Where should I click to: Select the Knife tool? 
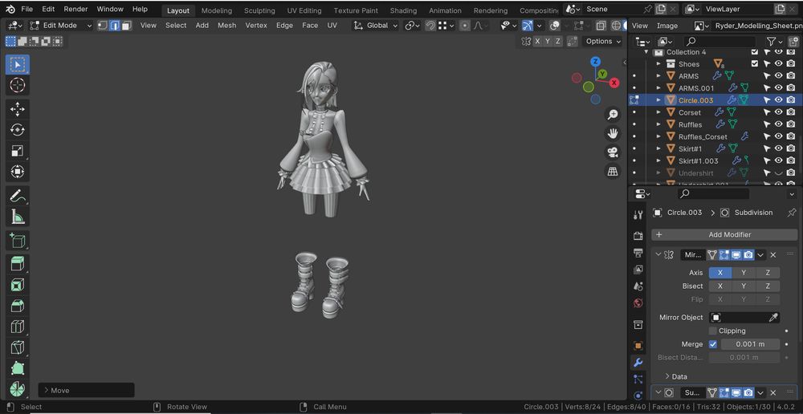point(18,347)
